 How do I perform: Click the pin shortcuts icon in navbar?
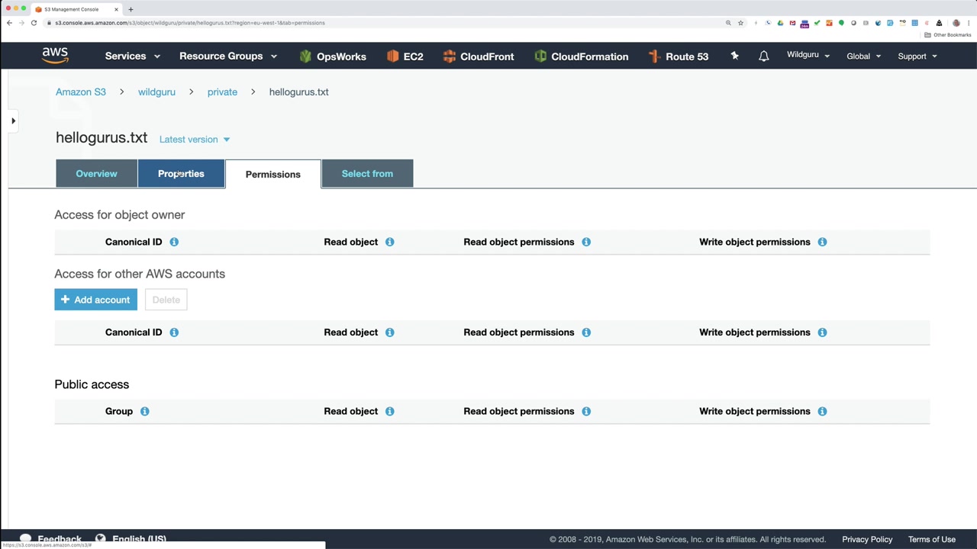coord(734,56)
